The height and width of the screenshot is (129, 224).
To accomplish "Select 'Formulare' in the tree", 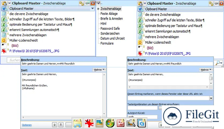I will [x=107, y=43].
